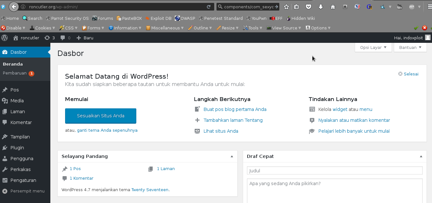Screen dimensions: 432x203
Task: Click the WordPress logo in the admin bar
Action: [x=4, y=38]
